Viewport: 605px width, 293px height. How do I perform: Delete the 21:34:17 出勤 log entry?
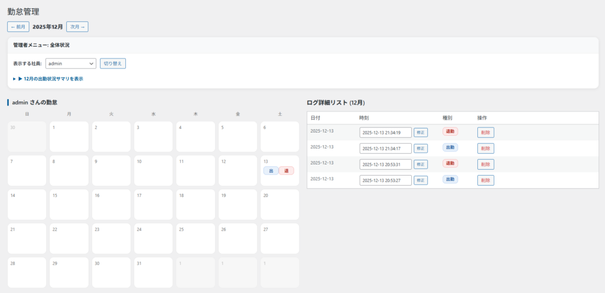pos(485,149)
